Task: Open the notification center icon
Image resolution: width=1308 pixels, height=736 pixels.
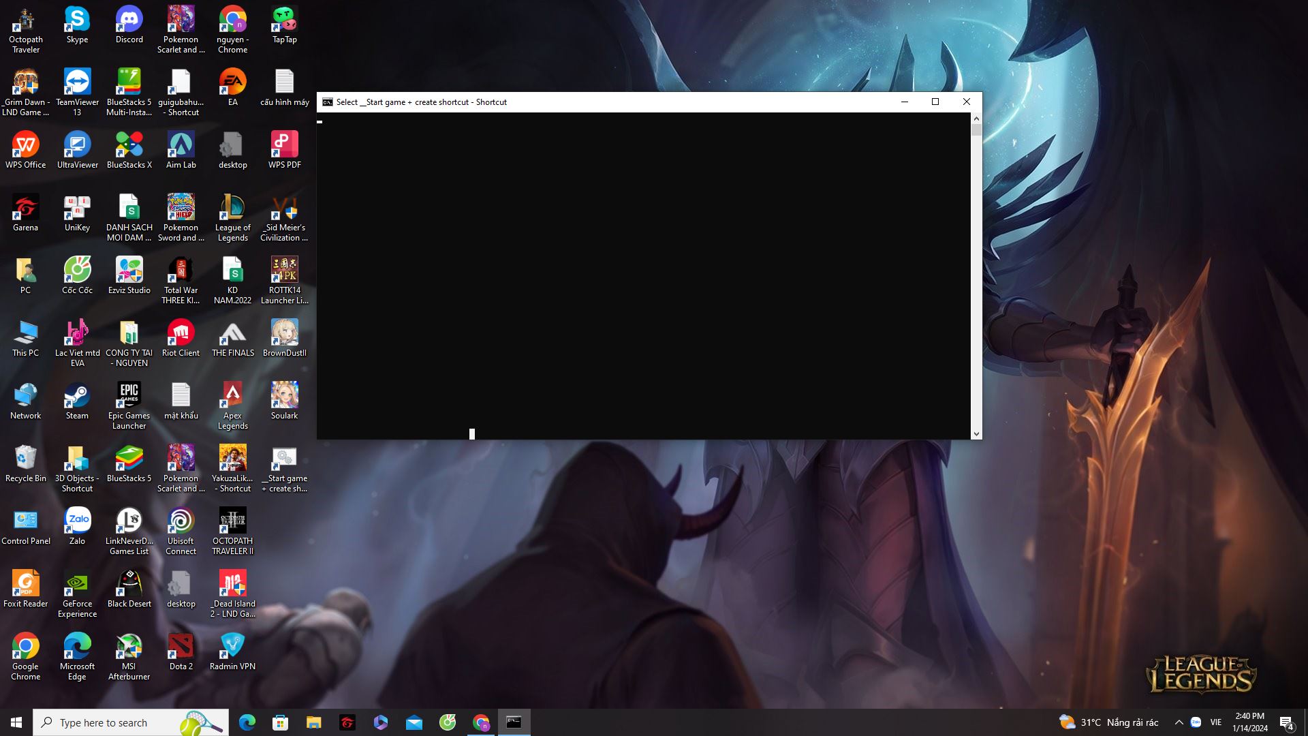Action: tap(1286, 722)
